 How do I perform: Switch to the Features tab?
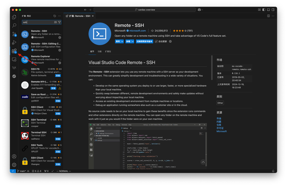pyautogui.click(x=100, y=52)
